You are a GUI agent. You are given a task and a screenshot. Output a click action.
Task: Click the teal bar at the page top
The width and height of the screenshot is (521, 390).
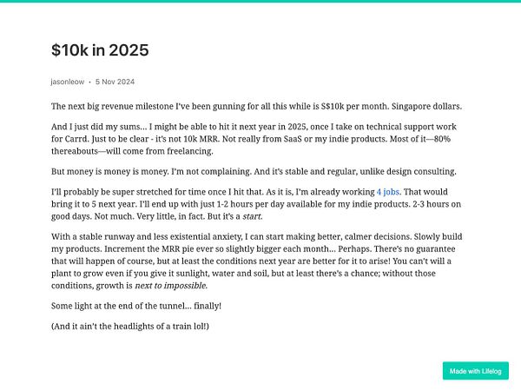[260, 1]
